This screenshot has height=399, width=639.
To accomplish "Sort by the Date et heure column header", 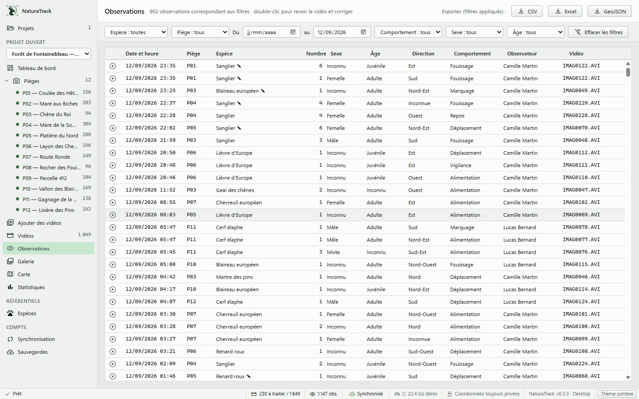I will click(x=142, y=54).
